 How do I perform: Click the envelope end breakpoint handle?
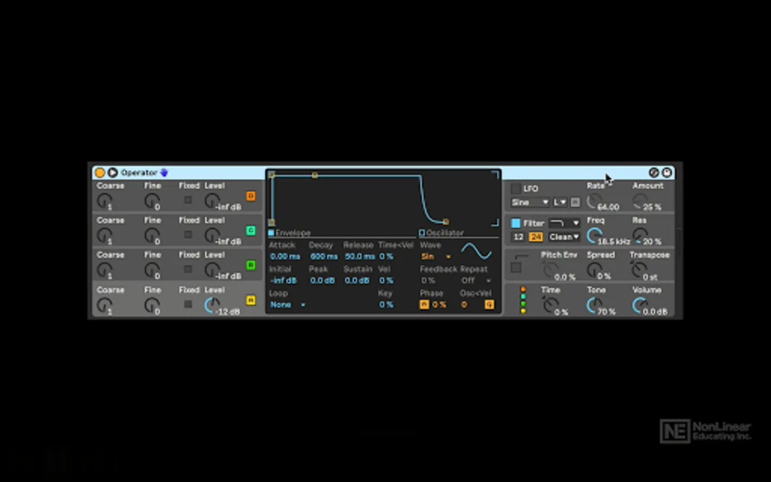click(445, 222)
